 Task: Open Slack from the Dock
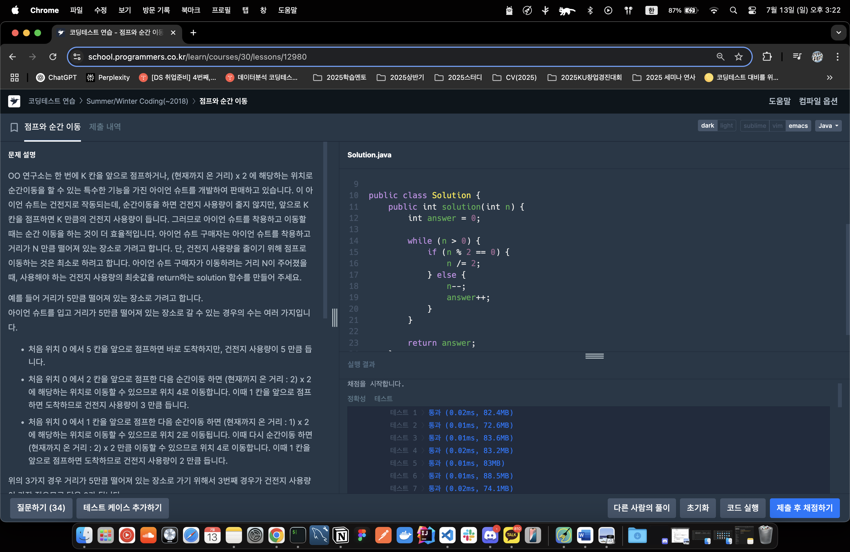point(469,535)
